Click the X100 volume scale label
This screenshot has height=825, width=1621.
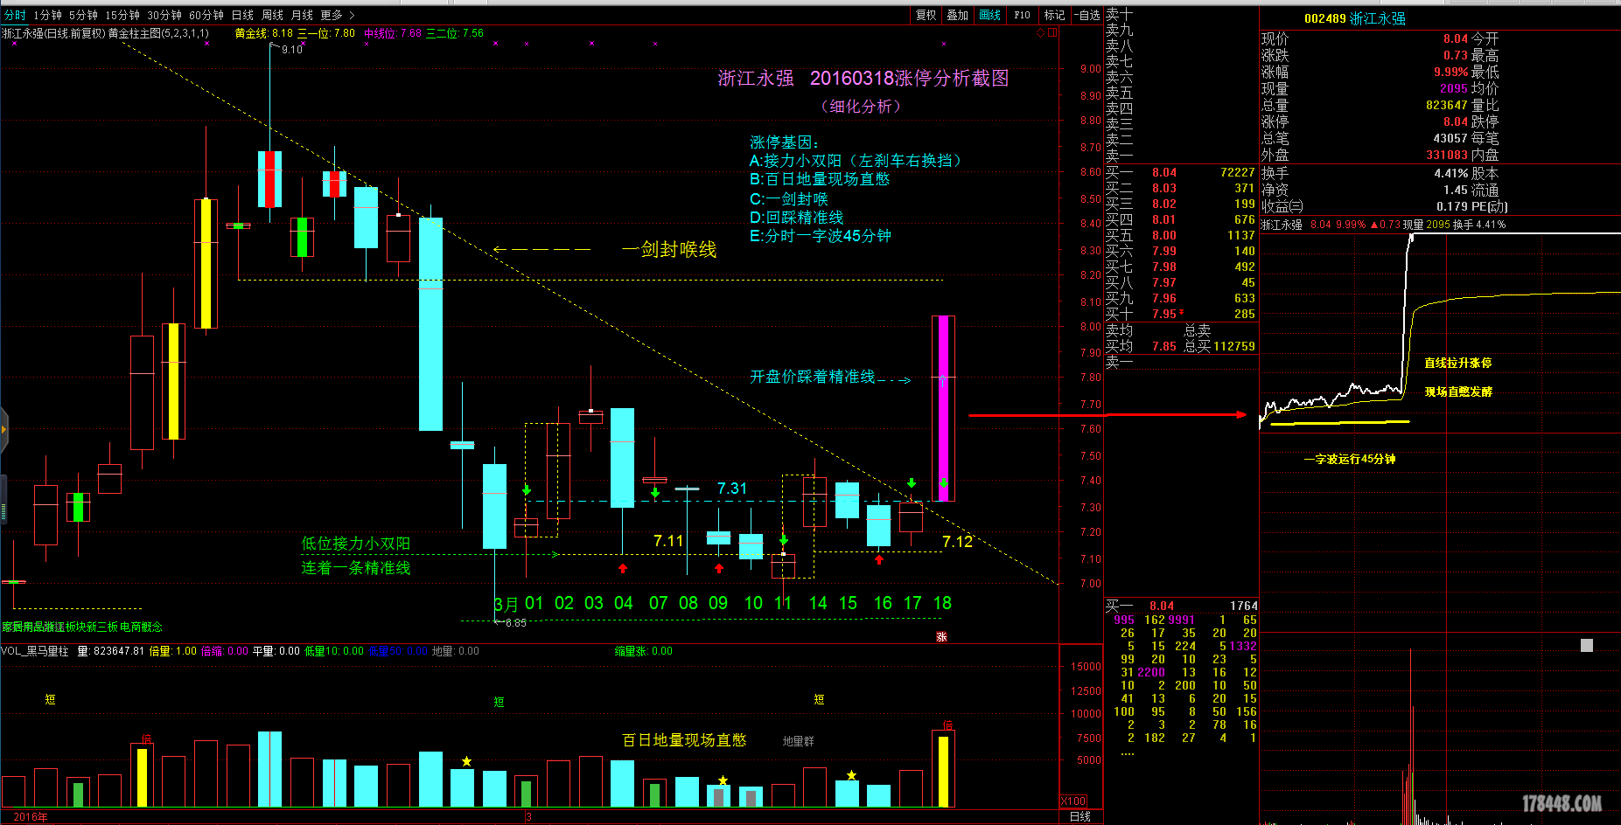pos(1073,801)
